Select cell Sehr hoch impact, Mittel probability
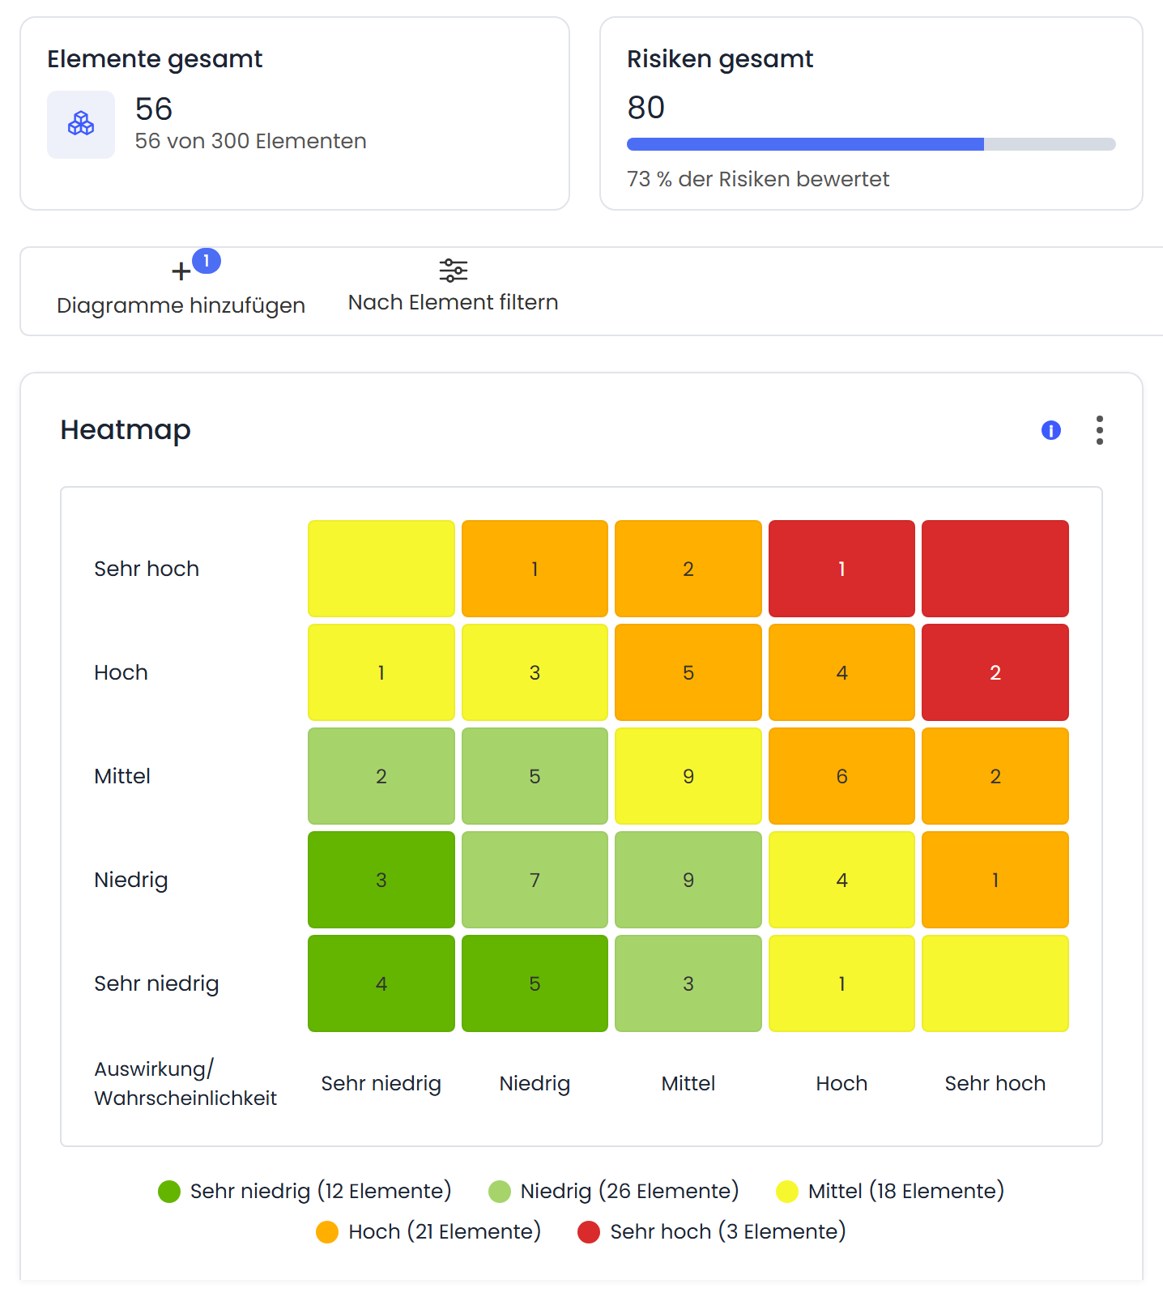The height and width of the screenshot is (1301, 1163). pos(688,569)
